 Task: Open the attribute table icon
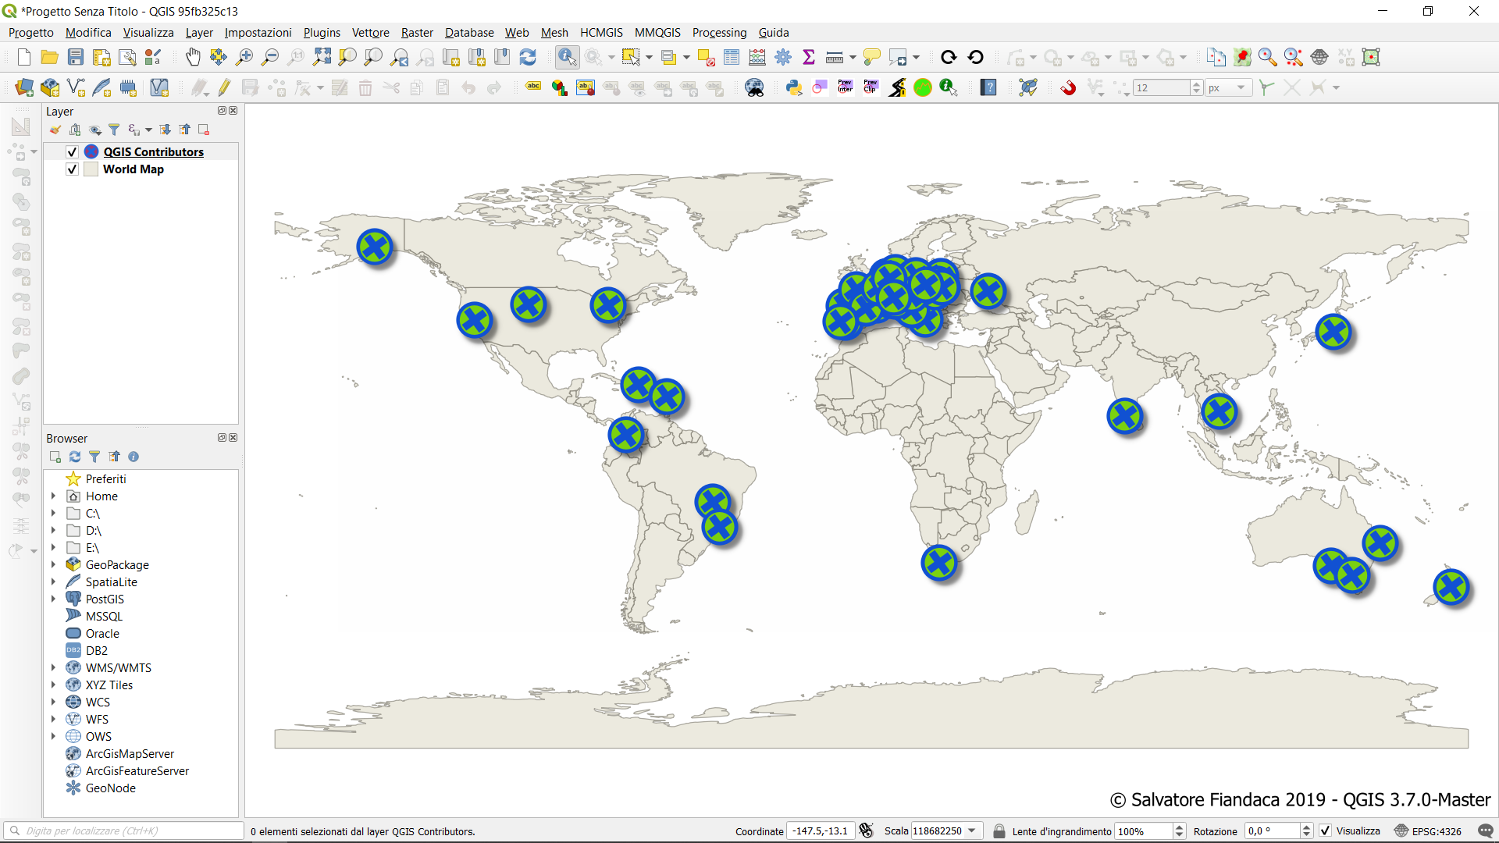pos(732,57)
